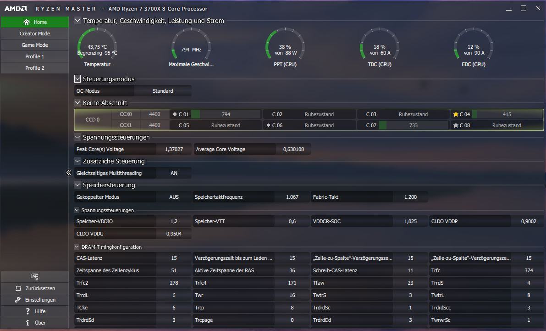Screen dimensions: 546x331
Task: Toggle the Steuerungsmodus section checkbox
Action: (x=77, y=79)
